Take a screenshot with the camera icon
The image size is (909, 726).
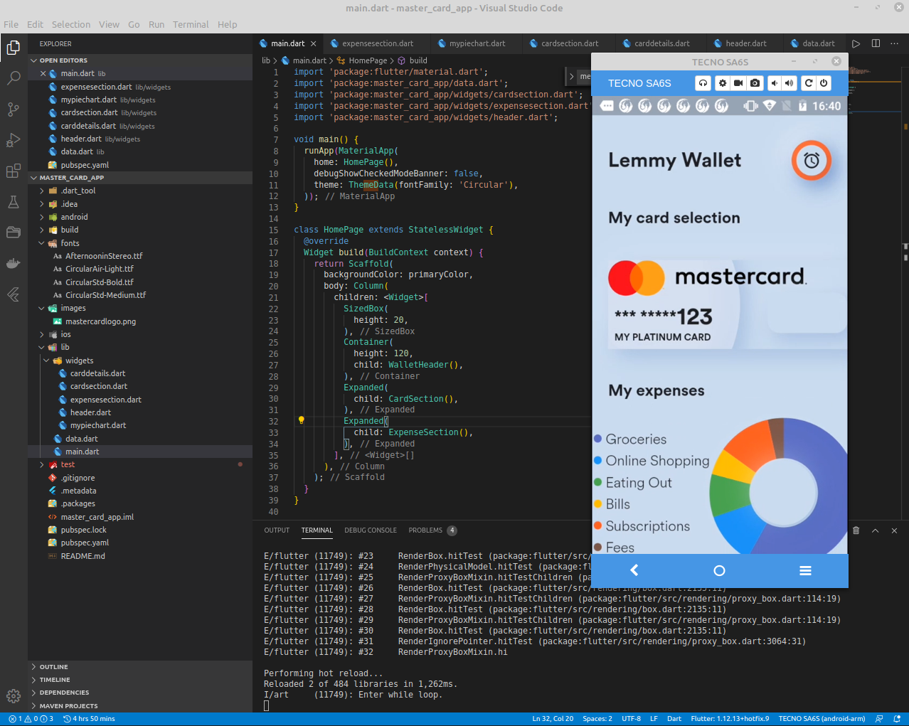755,83
